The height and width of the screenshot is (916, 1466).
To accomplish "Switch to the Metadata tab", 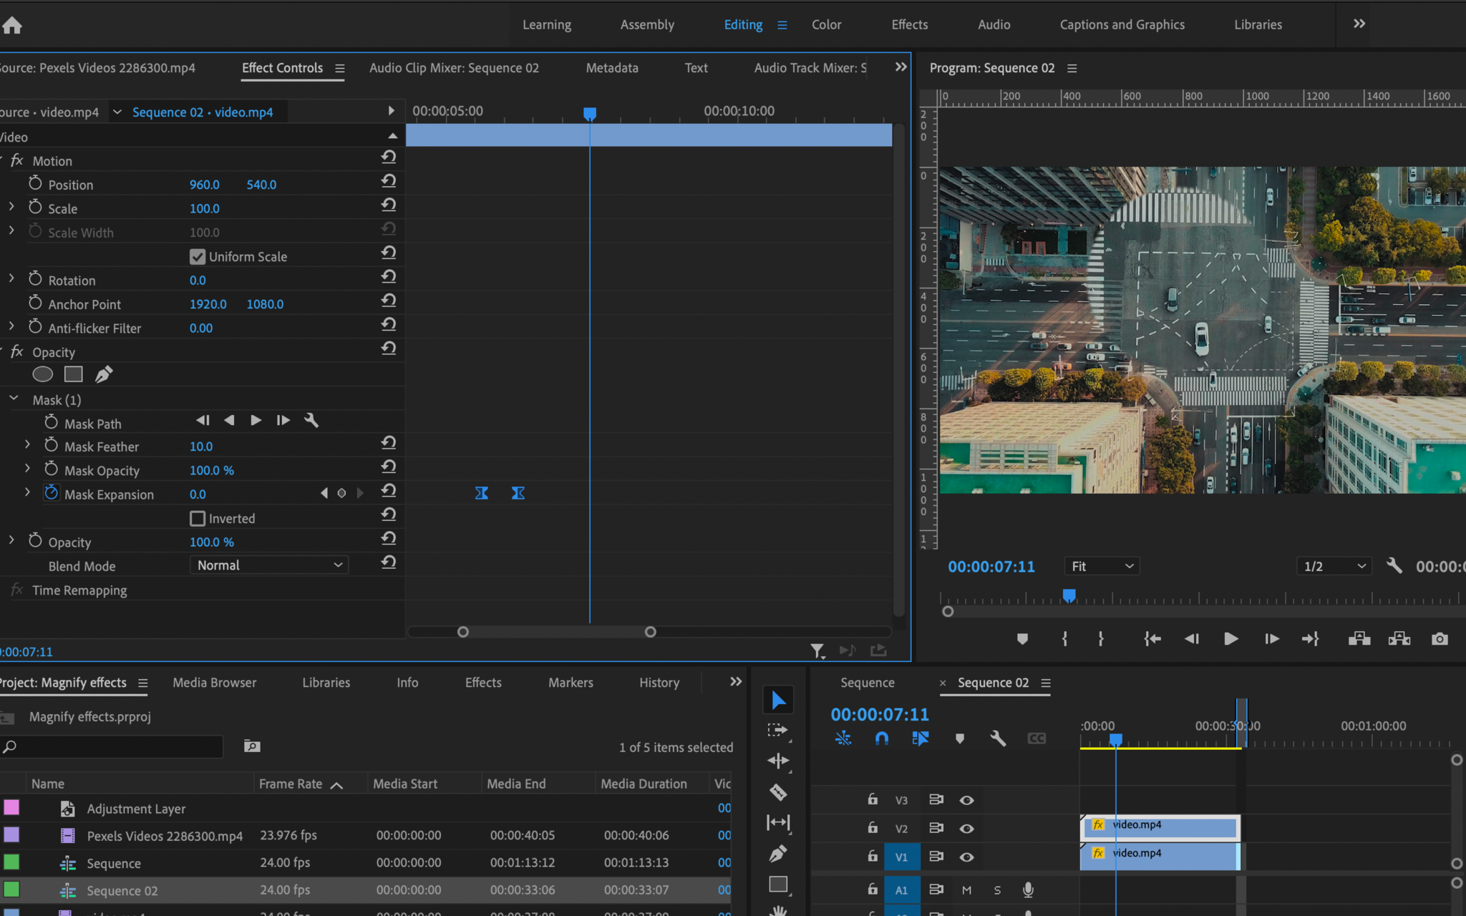I will tap(611, 67).
